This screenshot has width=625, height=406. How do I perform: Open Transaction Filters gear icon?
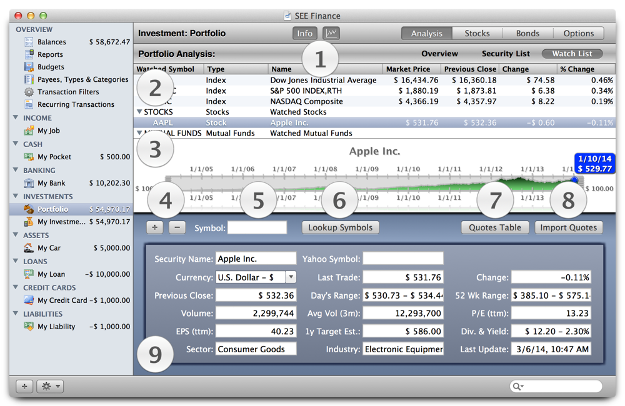pyautogui.click(x=29, y=92)
